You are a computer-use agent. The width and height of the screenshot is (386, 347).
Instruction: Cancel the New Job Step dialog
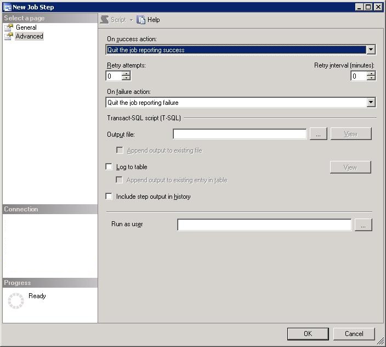pos(354,334)
